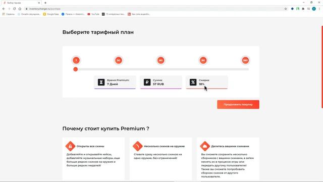
Task: Open the Google Keep bookmark
Action: (x=51, y=14)
